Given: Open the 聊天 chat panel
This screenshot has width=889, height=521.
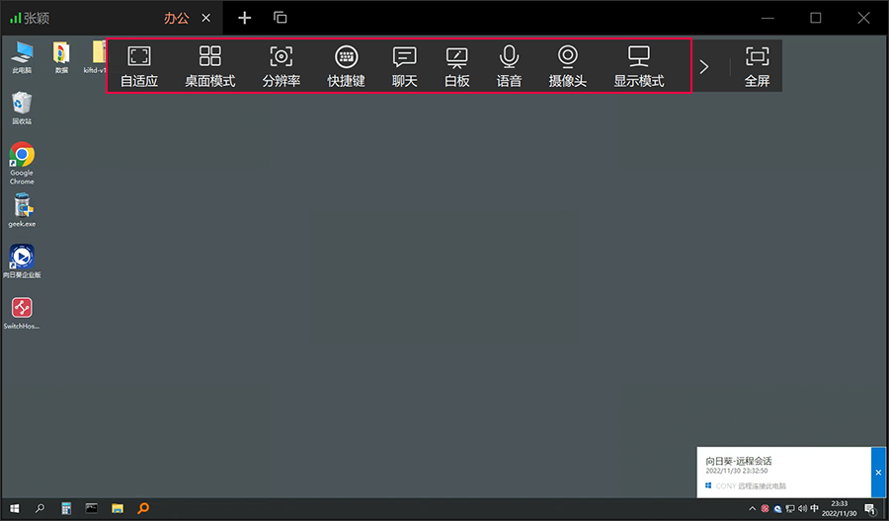Looking at the screenshot, I should click(404, 66).
